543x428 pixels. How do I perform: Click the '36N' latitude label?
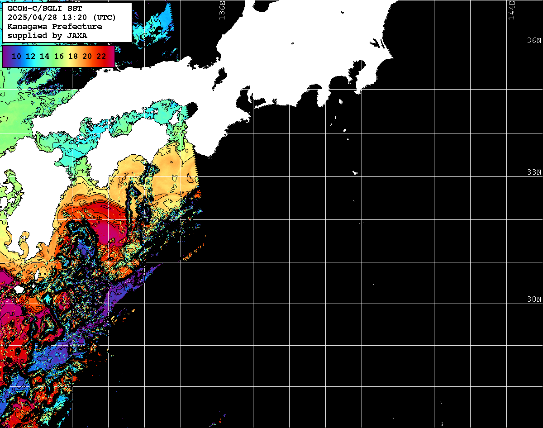click(x=534, y=40)
